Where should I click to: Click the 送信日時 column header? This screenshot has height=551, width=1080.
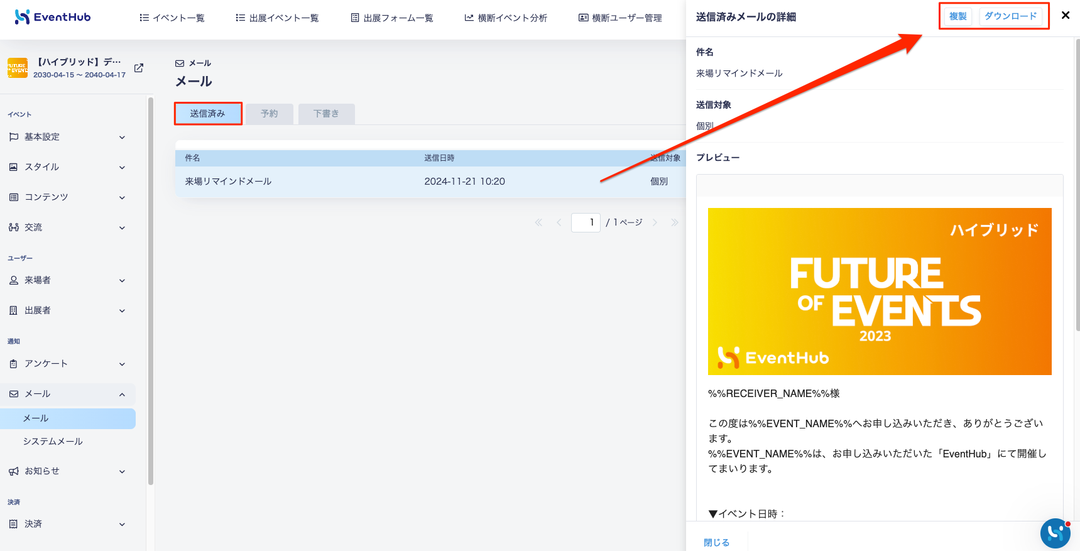point(439,158)
